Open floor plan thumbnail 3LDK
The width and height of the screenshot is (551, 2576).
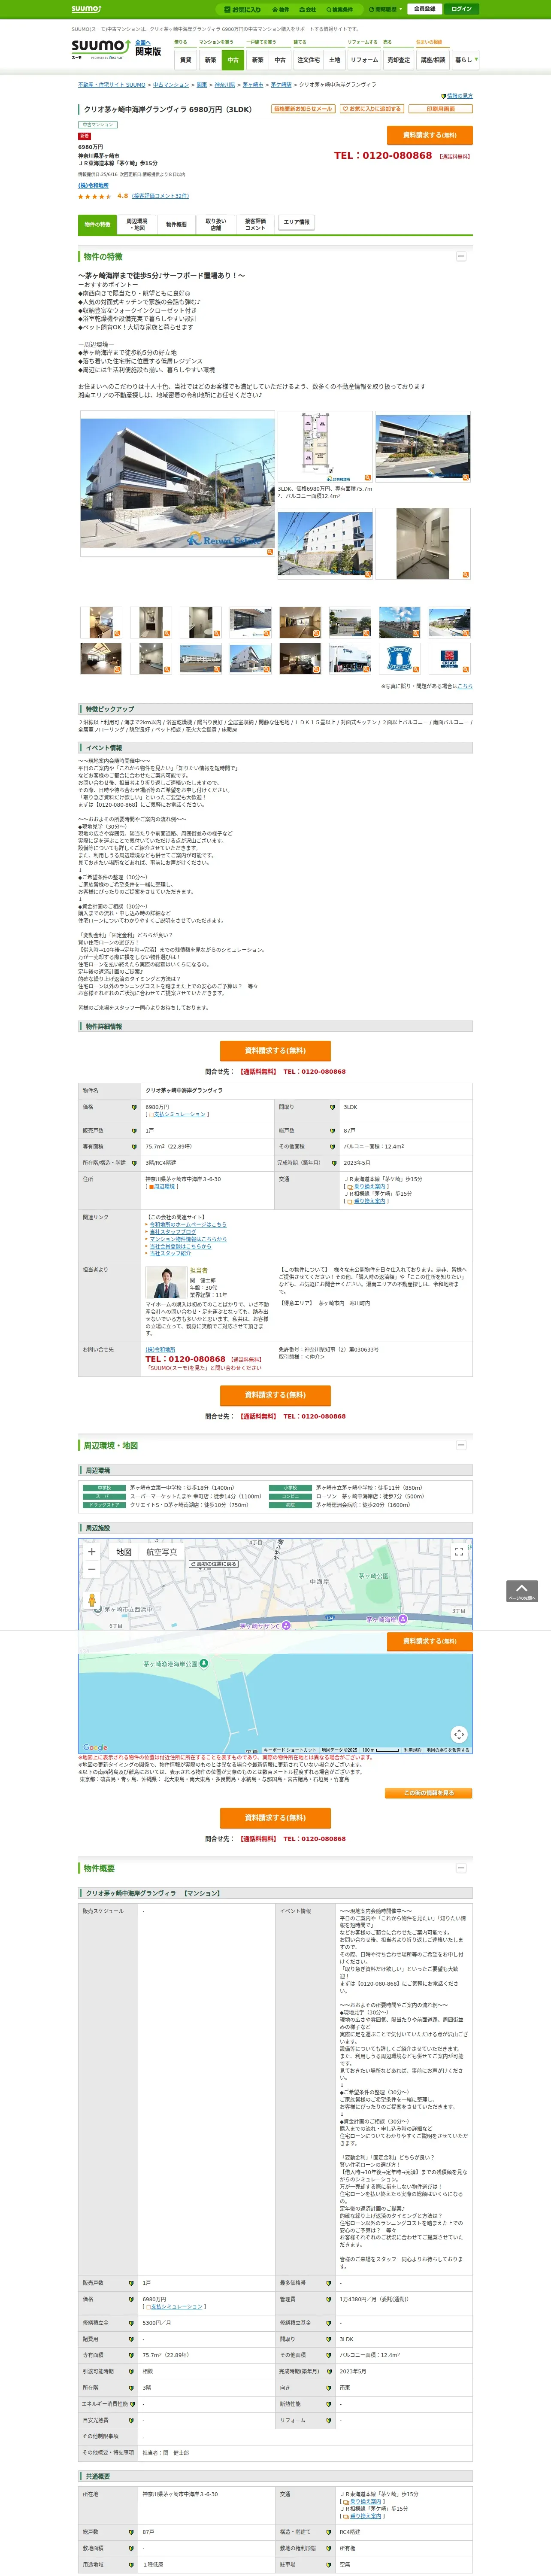click(x=325, y=448)
